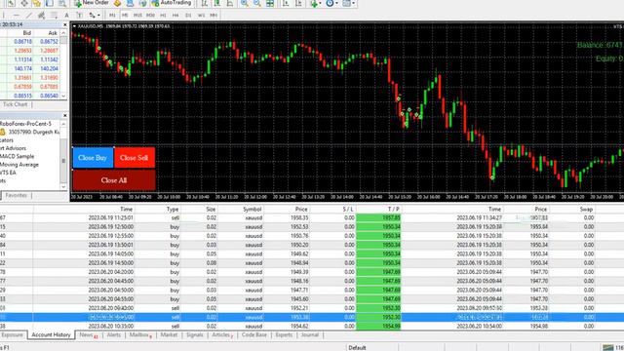The width and height of the screenshot is (624, 351).
Task: Zoom out on the chart
Action: (x=257, y=3)
